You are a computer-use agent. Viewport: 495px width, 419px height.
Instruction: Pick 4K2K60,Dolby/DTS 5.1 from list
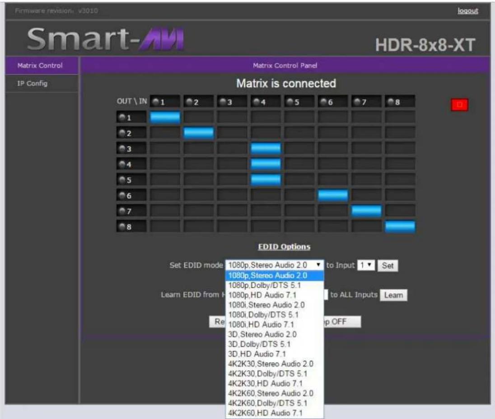click(x=274, y=403)
